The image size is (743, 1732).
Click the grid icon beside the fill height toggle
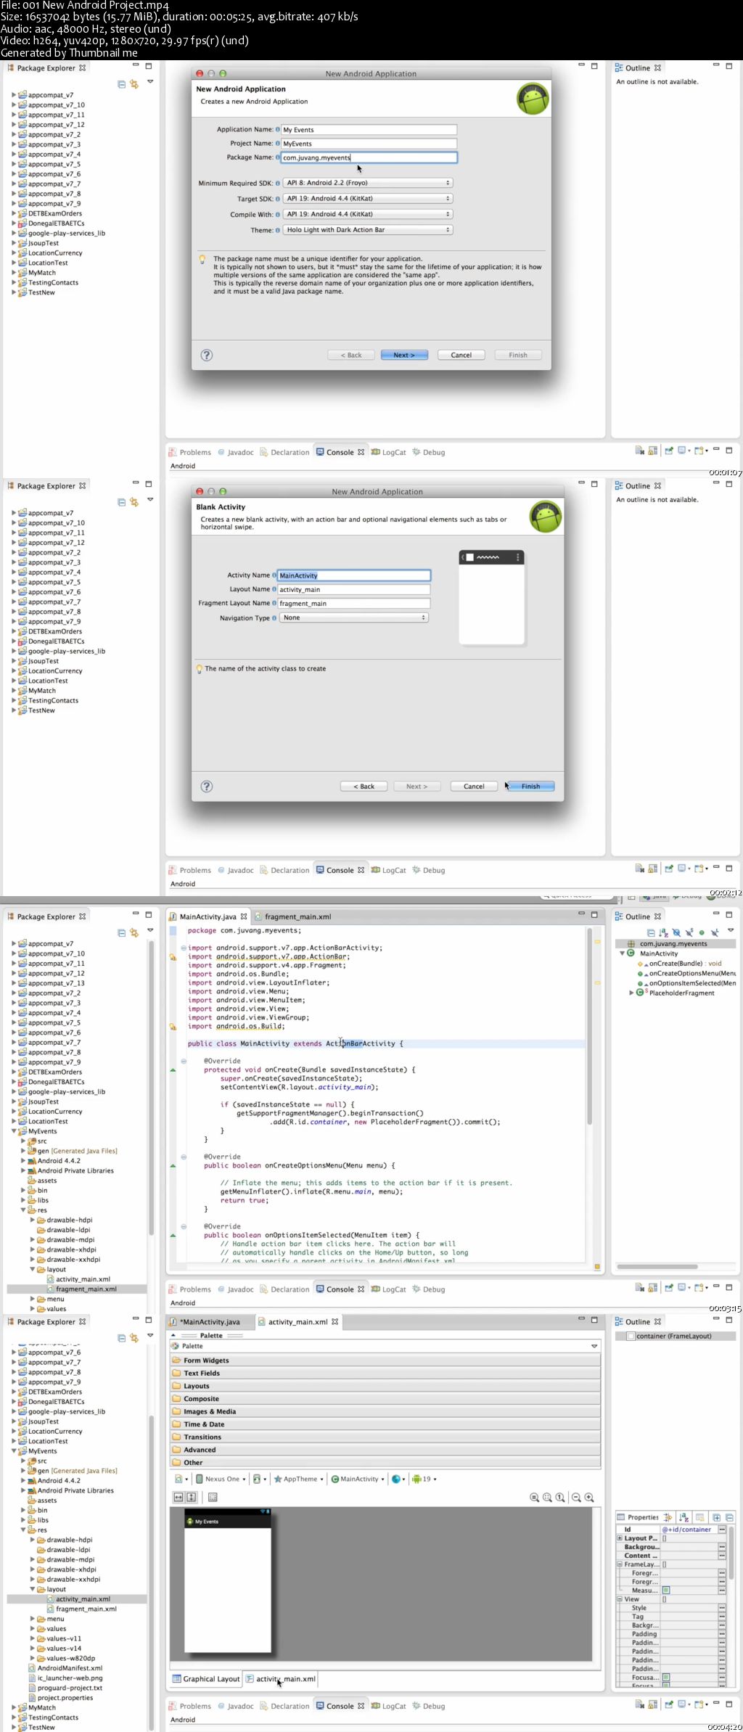(213, 1497)
